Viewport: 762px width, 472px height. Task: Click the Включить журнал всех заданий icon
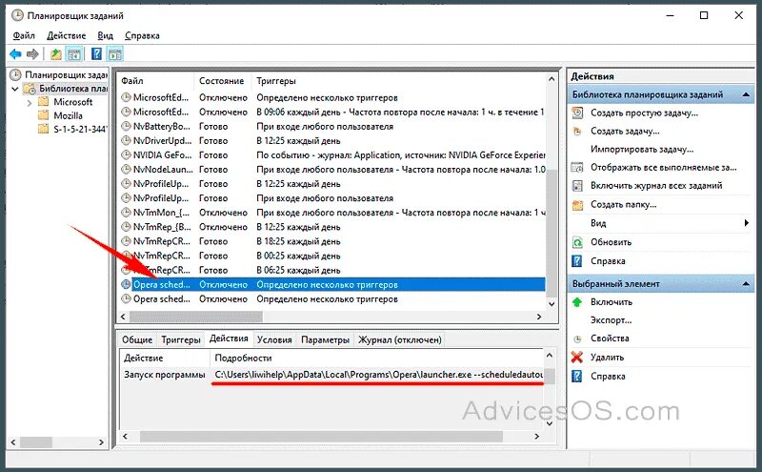(x=577, y=186)
